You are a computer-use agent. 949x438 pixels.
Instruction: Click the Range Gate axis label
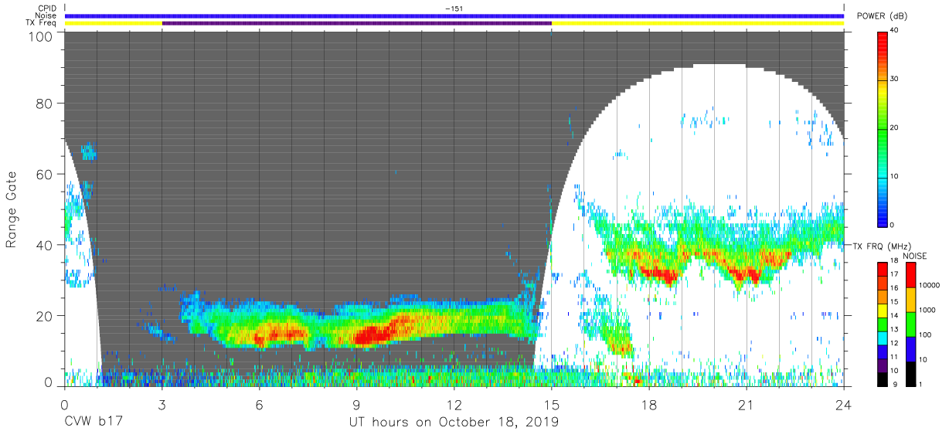tap(12, 211)
